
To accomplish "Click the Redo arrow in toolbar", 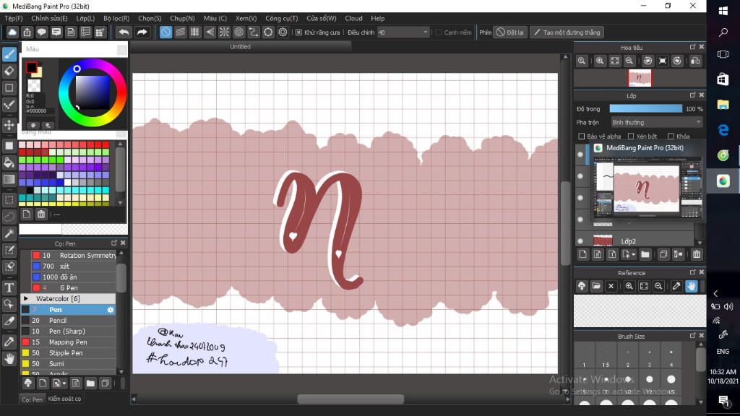I will tap(142, 32).
